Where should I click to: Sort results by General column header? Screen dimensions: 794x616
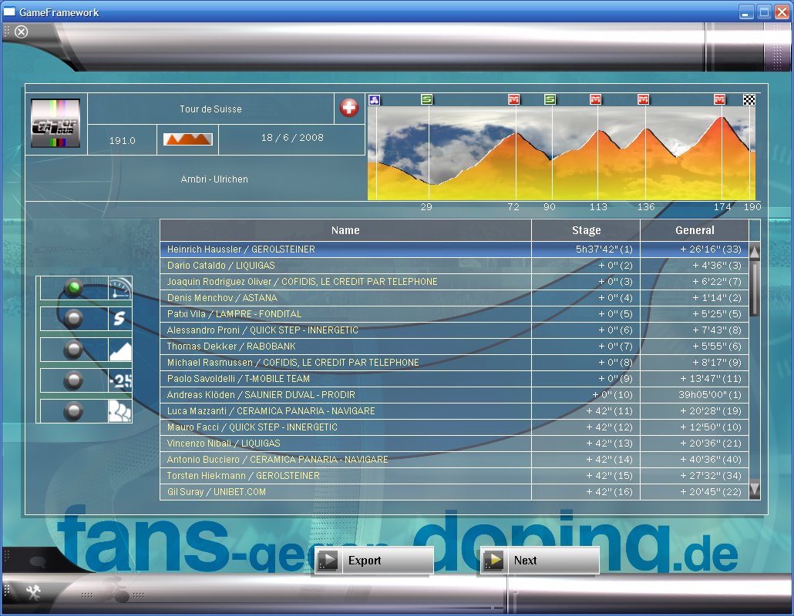pos(695,230)
